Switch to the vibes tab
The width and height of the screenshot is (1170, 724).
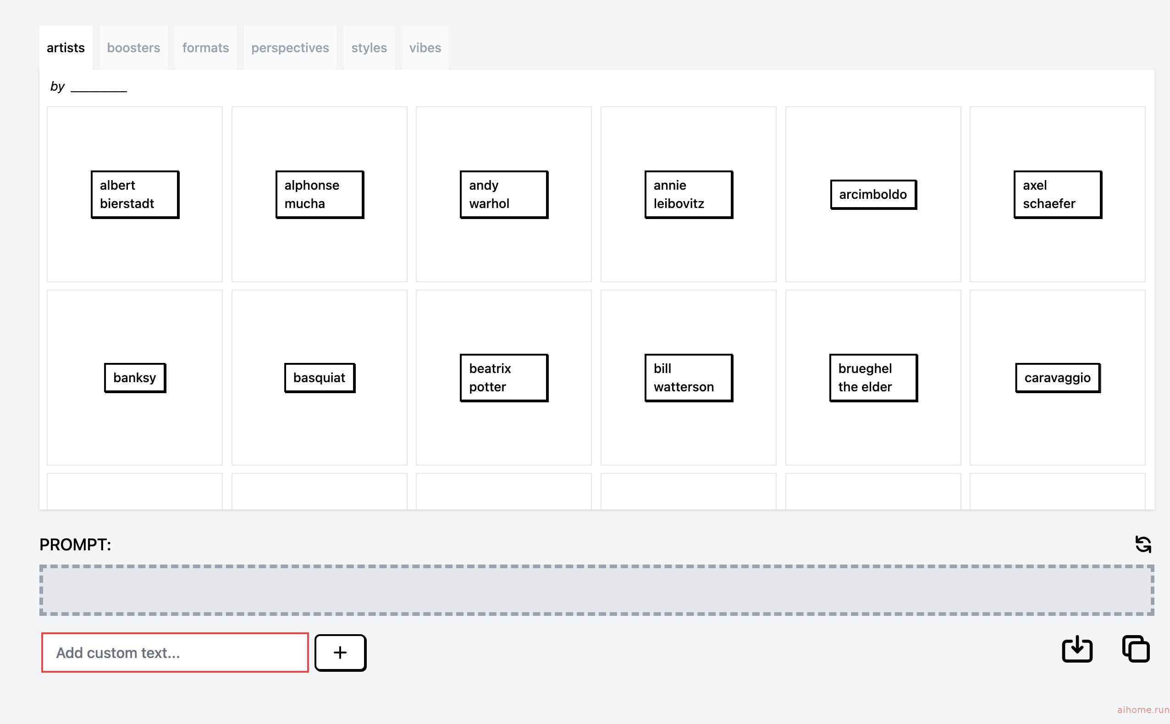coord(425,48)
